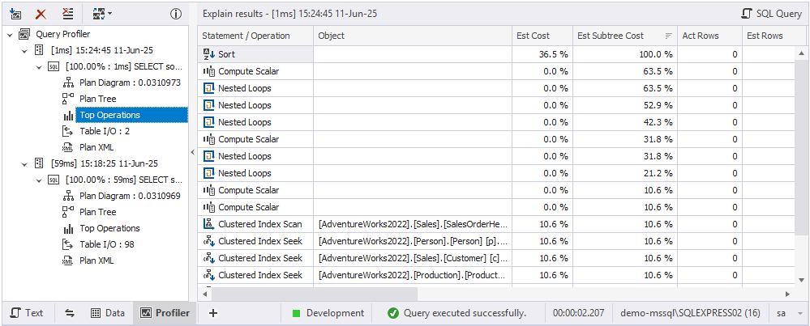This screenshot has height=326, width=810.
Task: Click the save profiler results icon
Action: pyautogui.click(x=15, y=14)
